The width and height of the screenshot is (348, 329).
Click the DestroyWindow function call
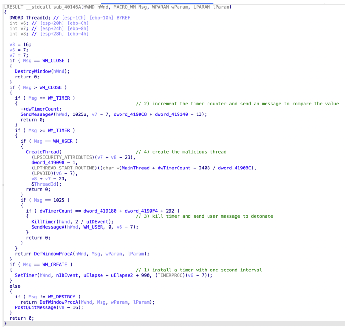(x=33, y=71)
